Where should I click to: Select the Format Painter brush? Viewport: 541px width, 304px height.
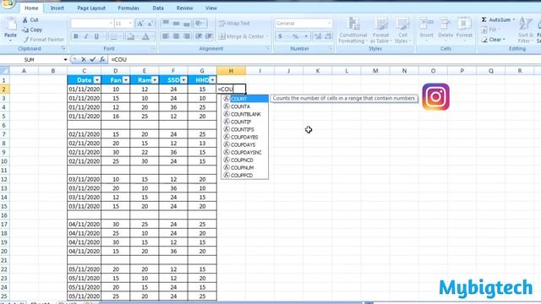pos(26,40)
